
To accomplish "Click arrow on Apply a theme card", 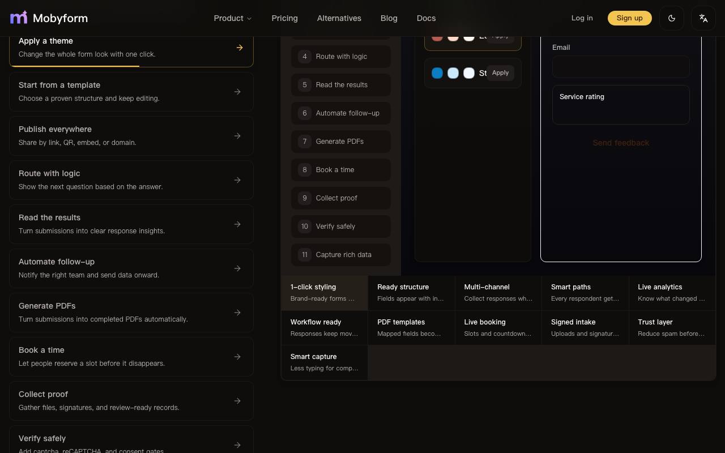I will [240, 48].
